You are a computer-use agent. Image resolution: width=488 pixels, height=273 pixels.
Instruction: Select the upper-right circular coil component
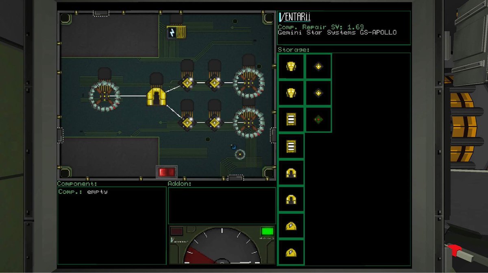coord(248,83)
